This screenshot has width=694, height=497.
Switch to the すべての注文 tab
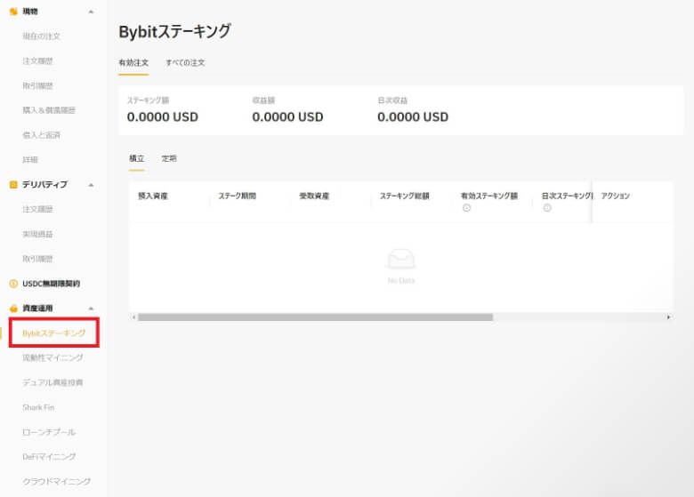185,63
